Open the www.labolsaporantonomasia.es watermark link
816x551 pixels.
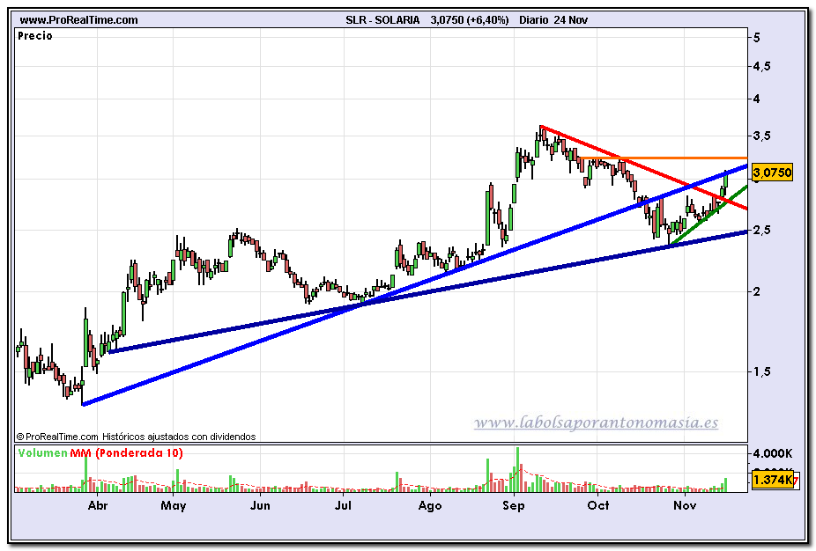(596, 423)
